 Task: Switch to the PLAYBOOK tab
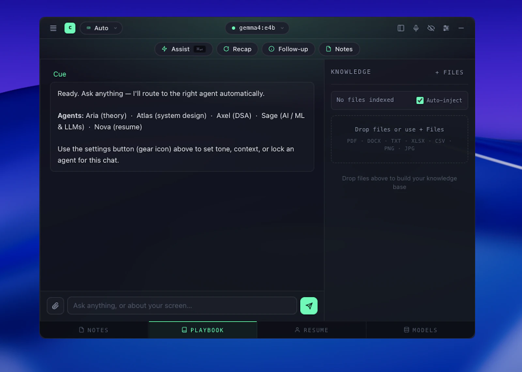click(x=203, y=330)
